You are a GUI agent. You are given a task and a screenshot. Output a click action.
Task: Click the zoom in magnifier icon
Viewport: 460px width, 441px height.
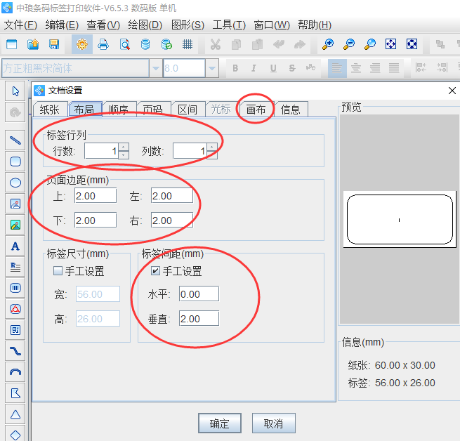point(328,44)
